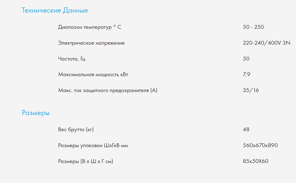Select the dimensions value 85x50X60
296x183 pixels.
click(255, 161)
